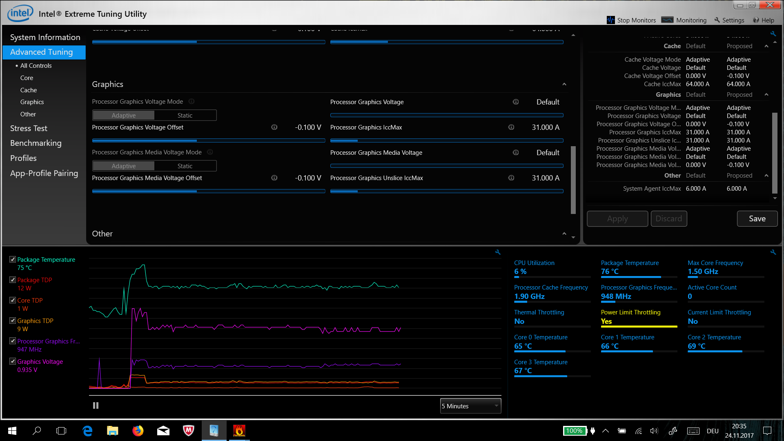The width and height of the screenshot is (784, 441).
Task: Set Processor Graphics Voltage Mode to Static
Action: (185, 116)
